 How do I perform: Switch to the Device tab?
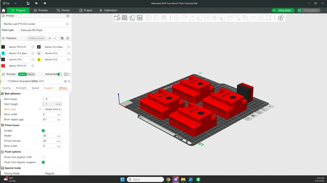coord(63,10)
